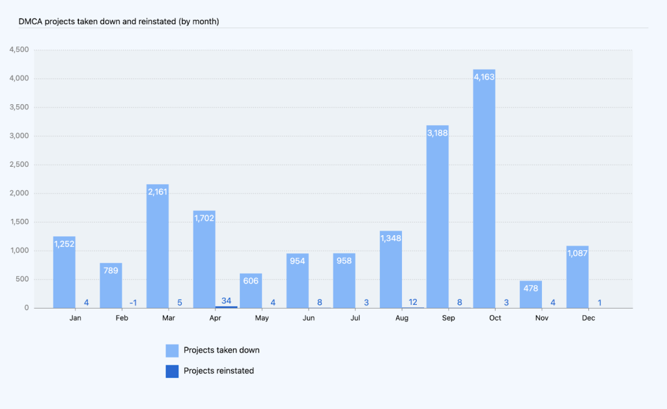667x409 pixels.
Task: Toggle the Projects taken down legend label
Action: [221, 350]
